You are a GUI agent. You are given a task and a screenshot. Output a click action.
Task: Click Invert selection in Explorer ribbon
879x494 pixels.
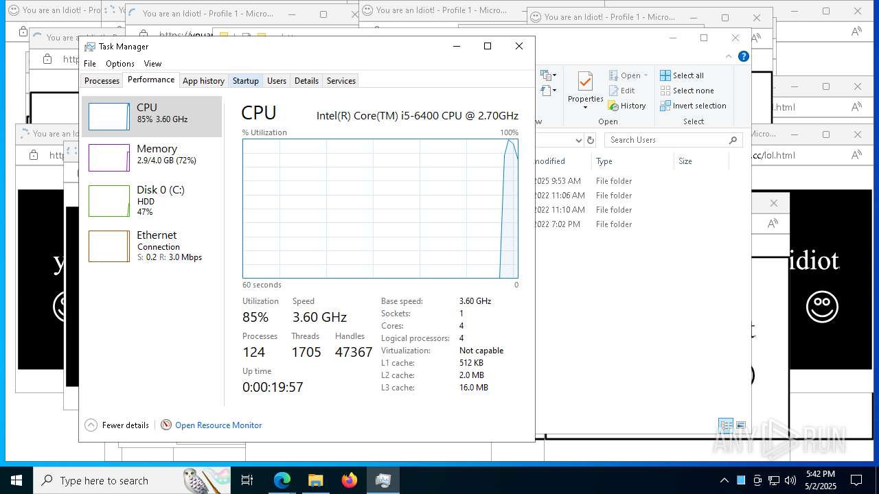[x=693, y=106]
